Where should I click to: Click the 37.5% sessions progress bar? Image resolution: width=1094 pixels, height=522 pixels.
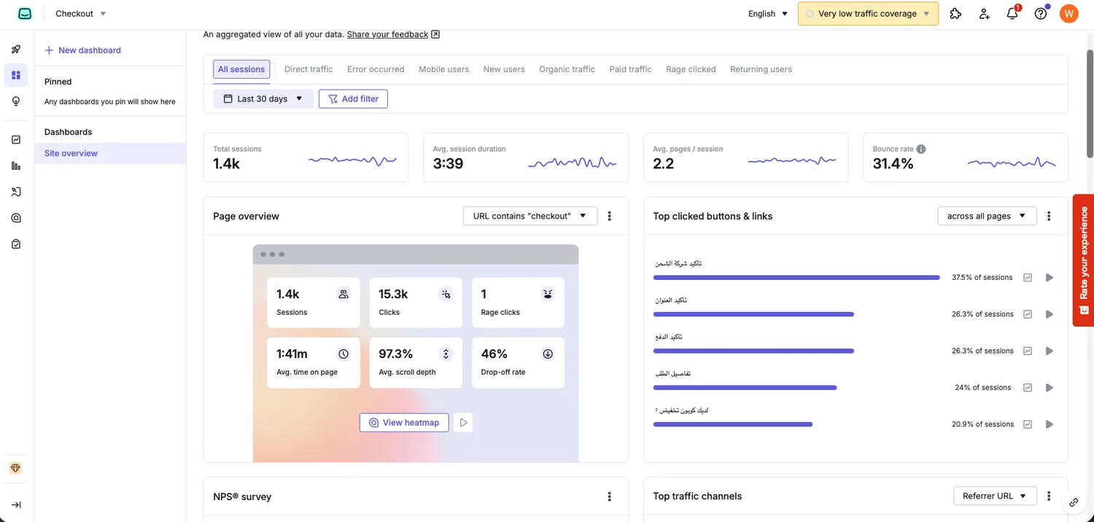tap(796, 277)
